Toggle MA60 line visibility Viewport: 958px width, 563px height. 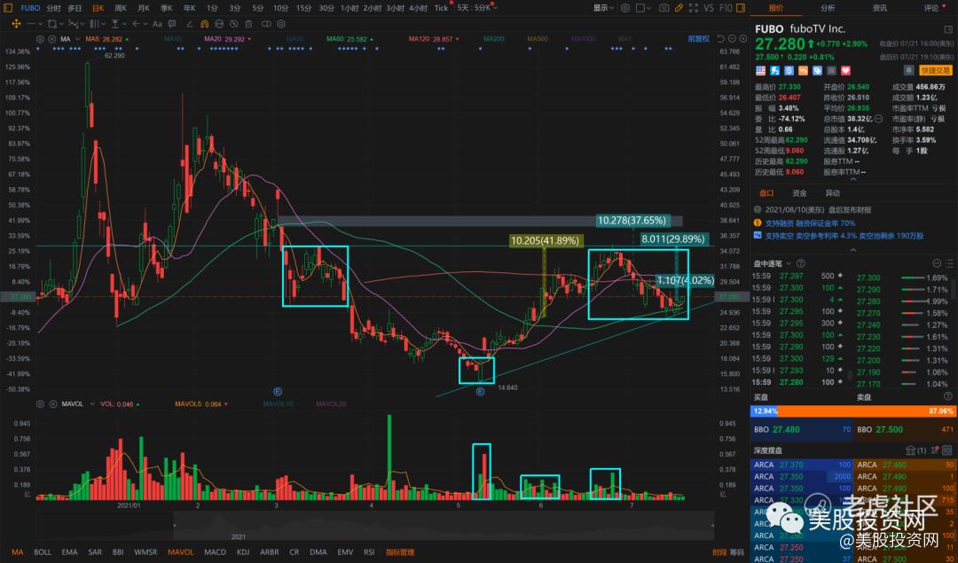(349, 39)
